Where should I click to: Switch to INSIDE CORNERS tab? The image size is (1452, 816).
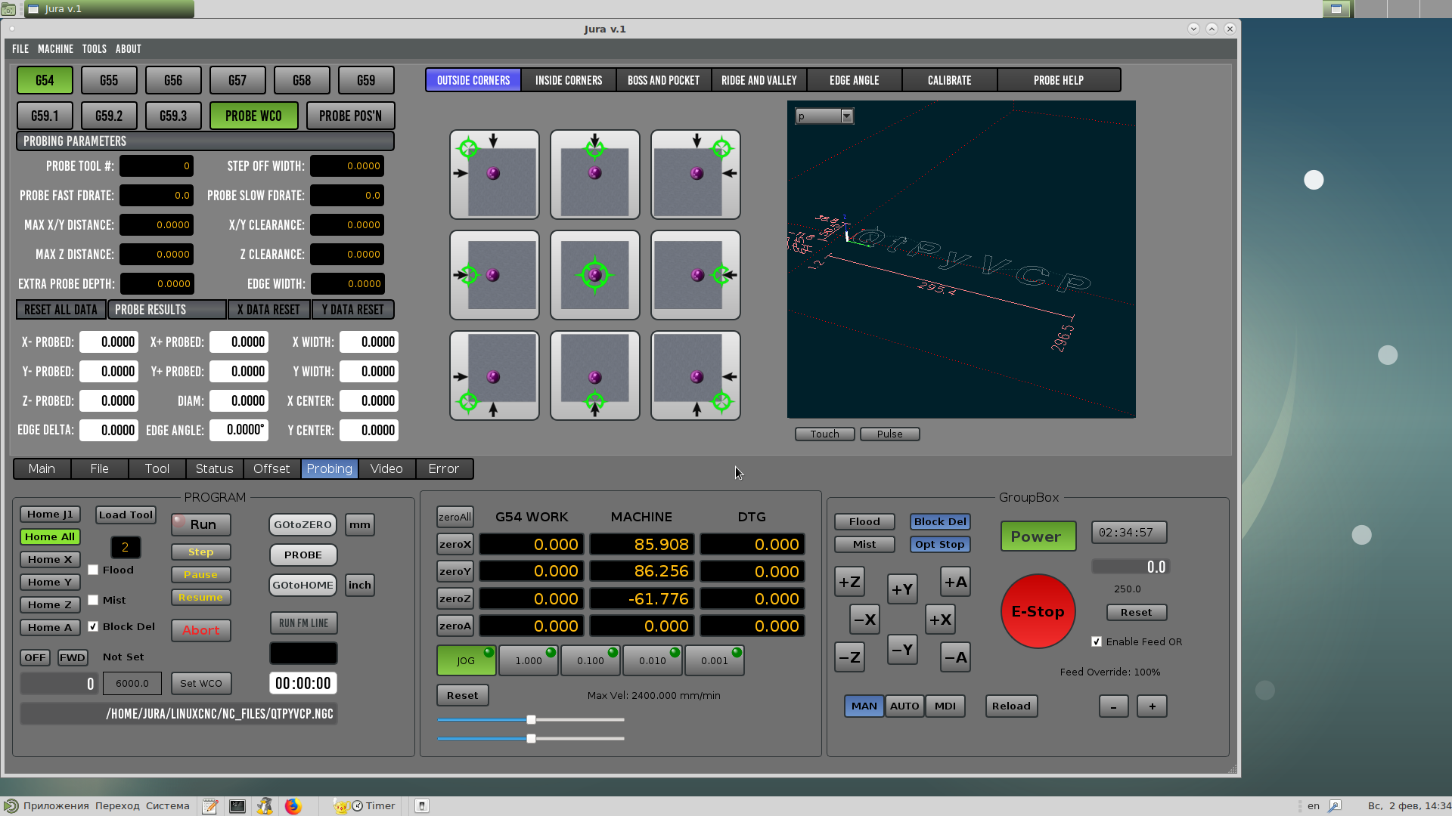[x=569, y=80]
